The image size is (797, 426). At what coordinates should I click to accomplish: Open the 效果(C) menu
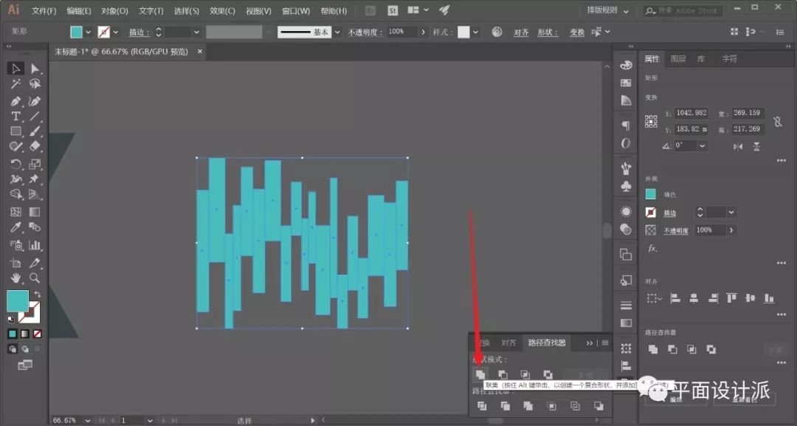coord(222,11)
